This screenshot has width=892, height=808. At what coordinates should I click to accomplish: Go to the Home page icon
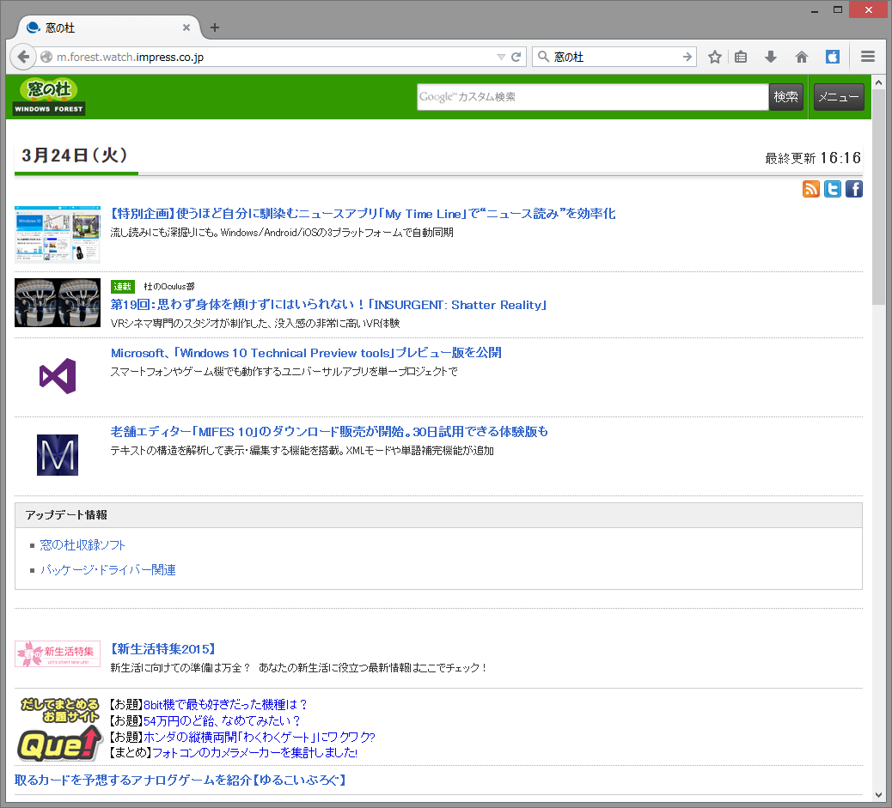tap(802, 57)
